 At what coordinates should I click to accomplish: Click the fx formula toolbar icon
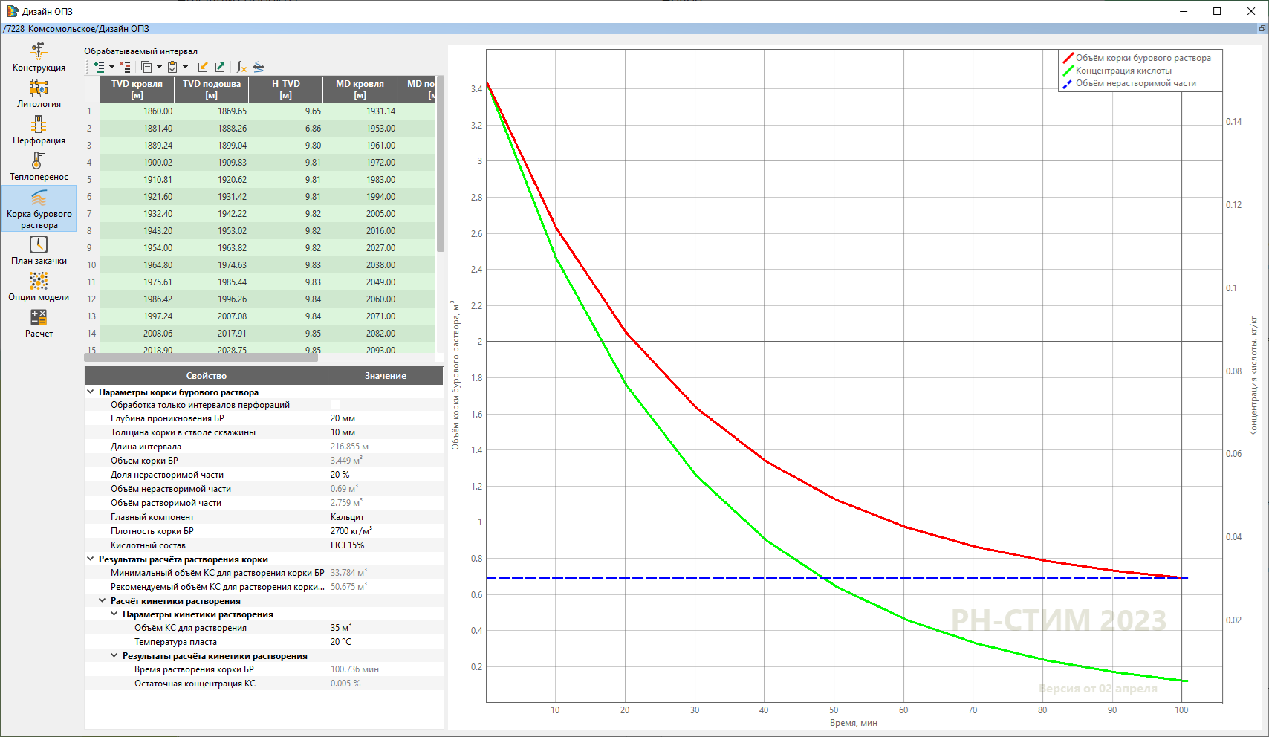(241, 67)
